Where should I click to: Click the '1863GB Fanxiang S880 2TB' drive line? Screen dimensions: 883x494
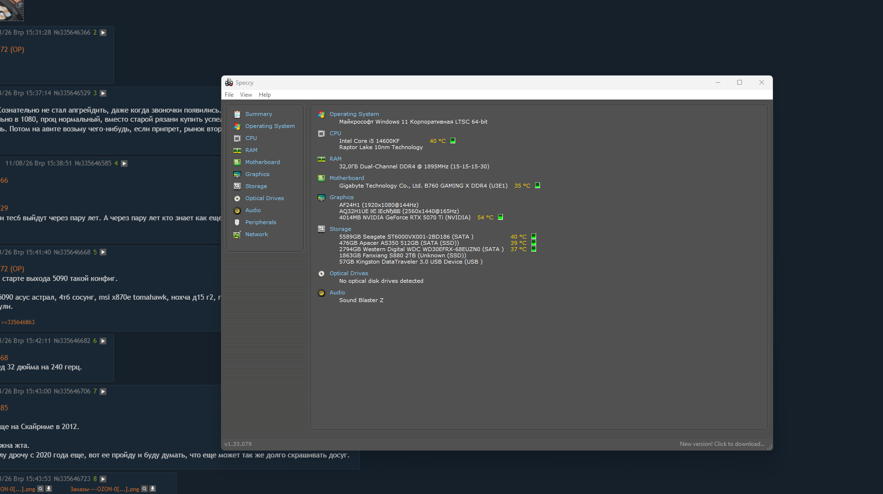tap(403, 255)
